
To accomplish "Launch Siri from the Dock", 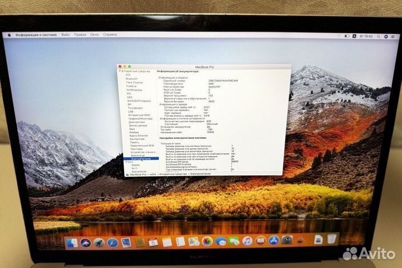I will [x=85, y=243].
